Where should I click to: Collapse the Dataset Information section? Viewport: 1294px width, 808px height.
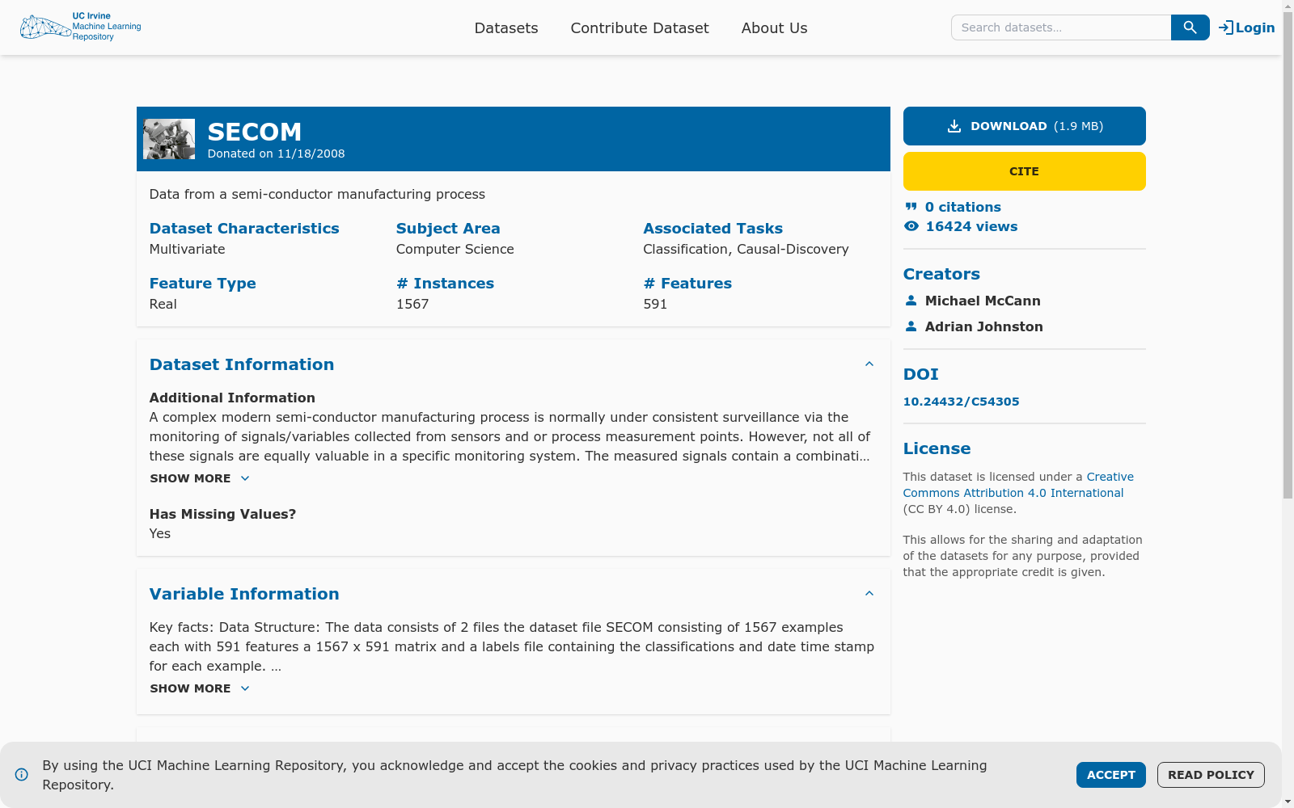(x=869, y=364)
